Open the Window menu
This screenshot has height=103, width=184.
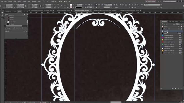tap(34, 1)
